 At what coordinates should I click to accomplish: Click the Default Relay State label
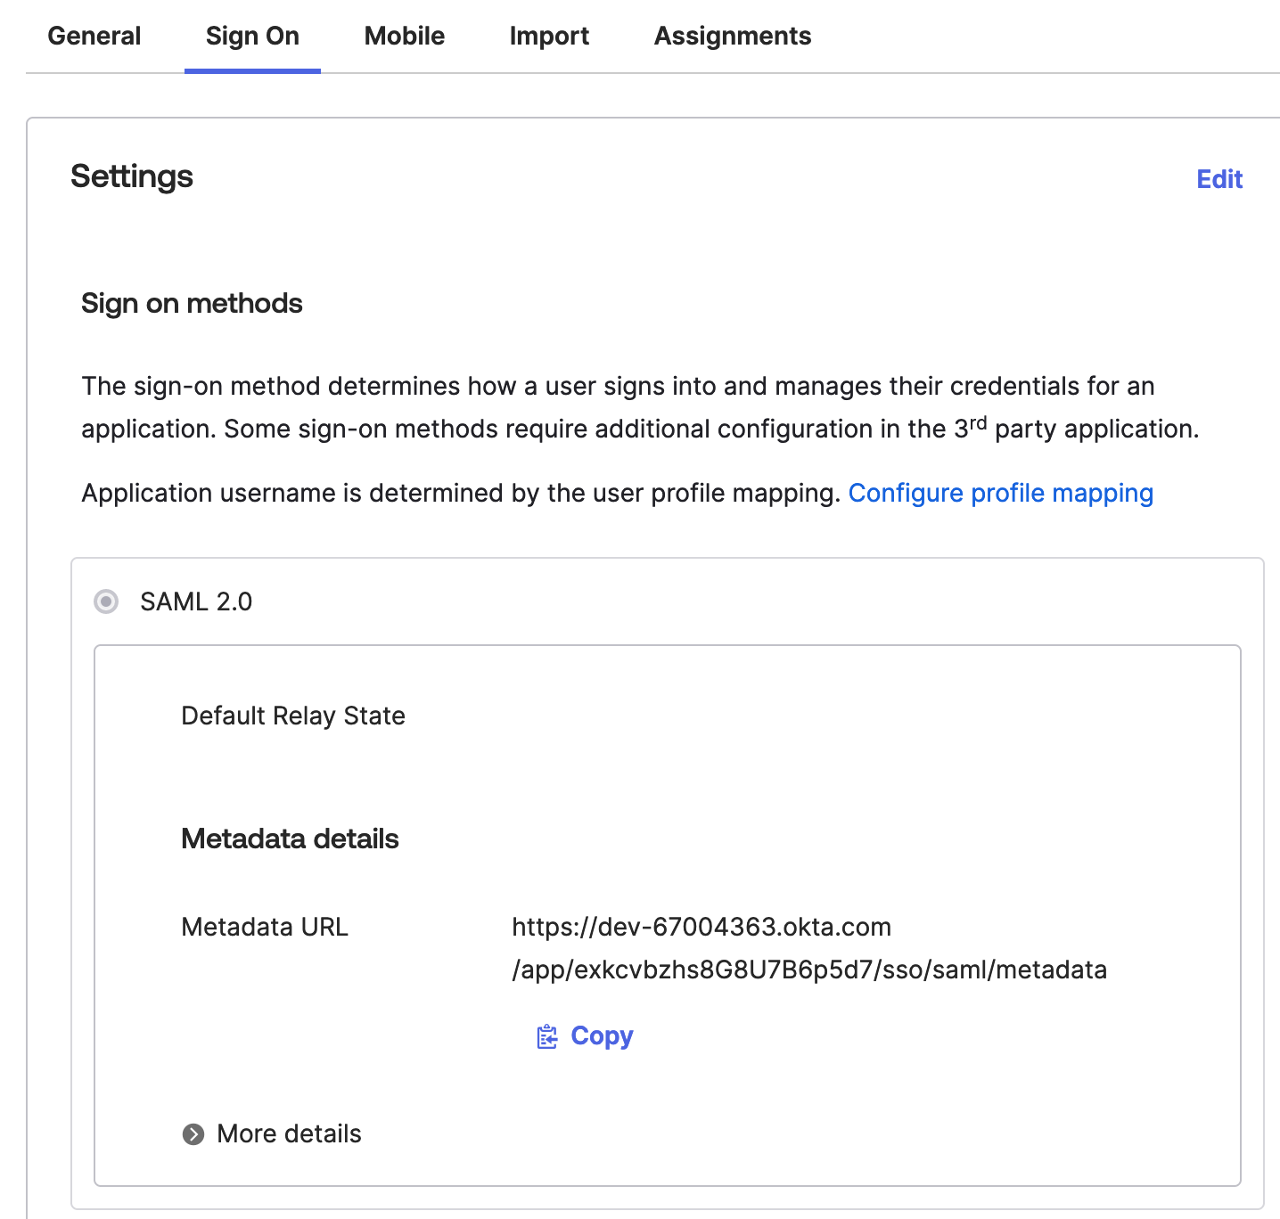293,716
